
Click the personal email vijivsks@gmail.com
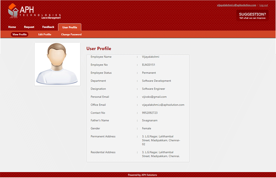pyautogui.click(x=154, y=97)
